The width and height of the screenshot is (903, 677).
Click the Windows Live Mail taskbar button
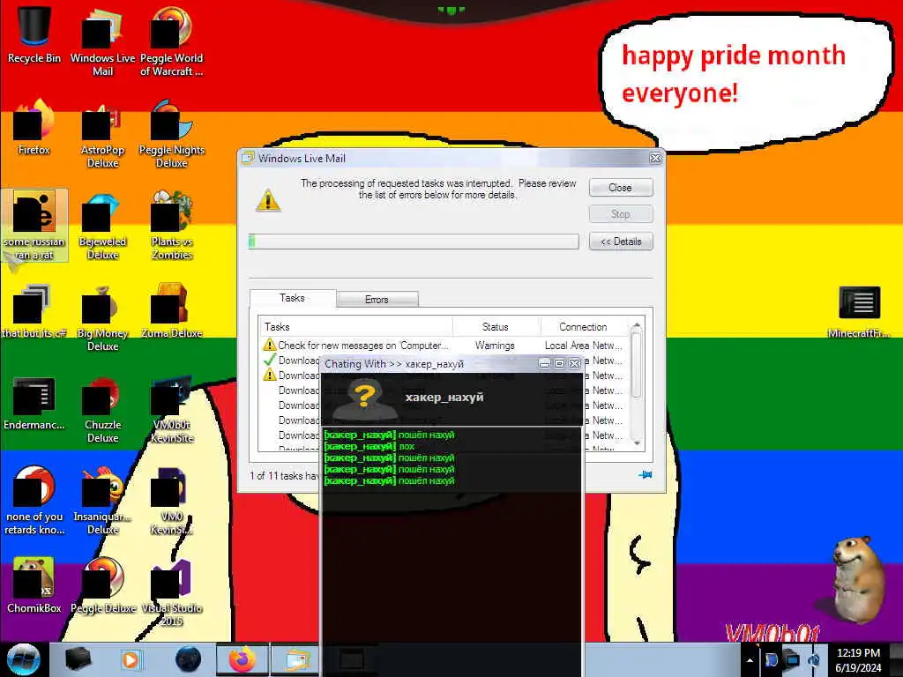click(x=295, y=659)
